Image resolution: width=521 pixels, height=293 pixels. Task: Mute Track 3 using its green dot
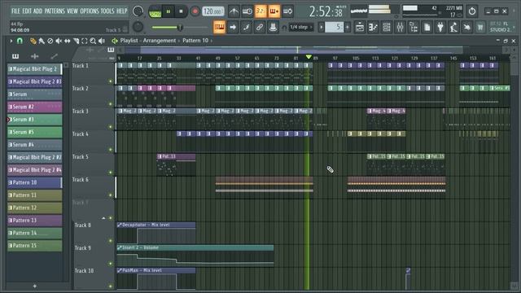pyautogui.click(x=111, y=127)
